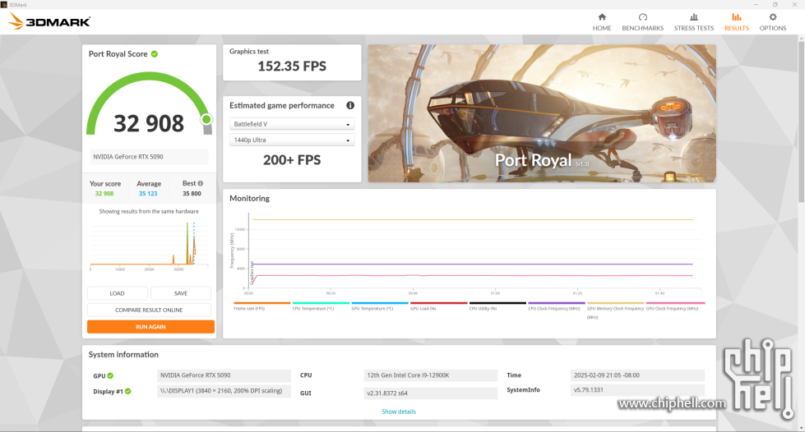The width and height of the screenshot is (805, 432).
Task: Click the DISPLAY1 3840 × 2160 field
Action: pyautogui.click(x=224, y=391)
